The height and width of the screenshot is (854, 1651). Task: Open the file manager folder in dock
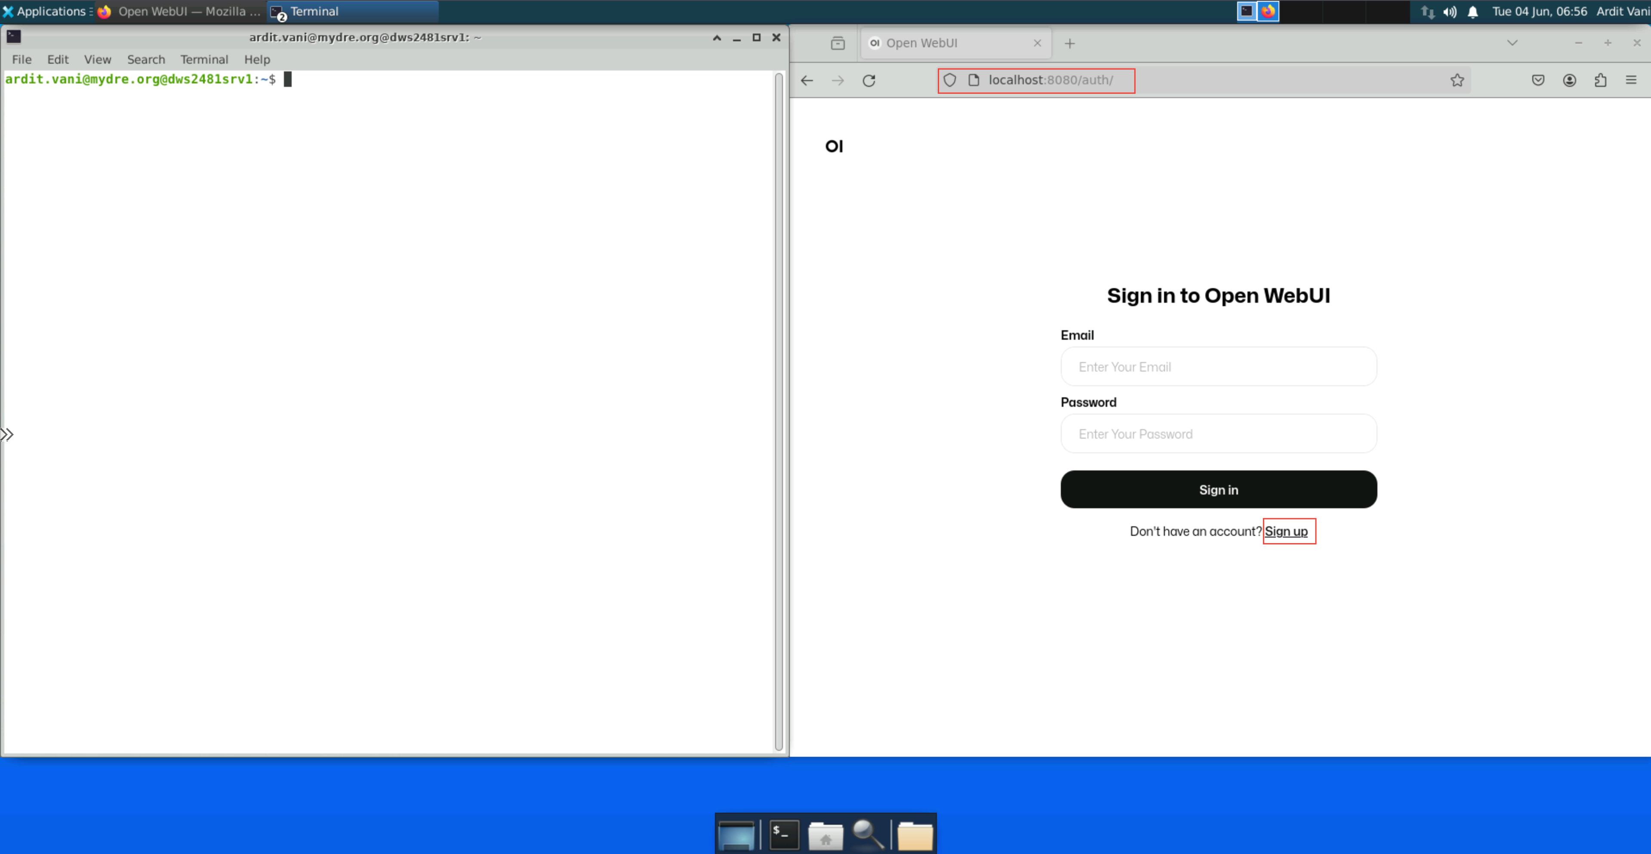[x=915, y=836]
